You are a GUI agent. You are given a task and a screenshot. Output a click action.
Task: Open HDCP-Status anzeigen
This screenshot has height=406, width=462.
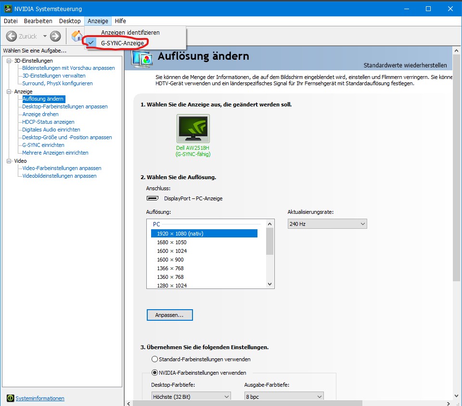click(x=48, y=122)
